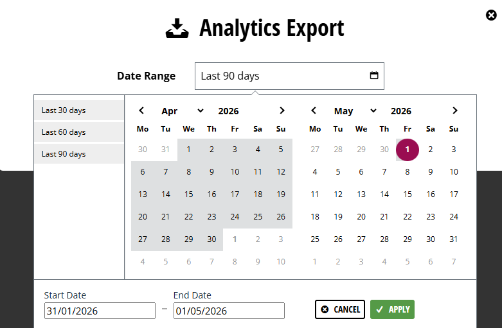Go to previous month in April calendar
Viewport: 502px width, 328px height.
[141, 110]
